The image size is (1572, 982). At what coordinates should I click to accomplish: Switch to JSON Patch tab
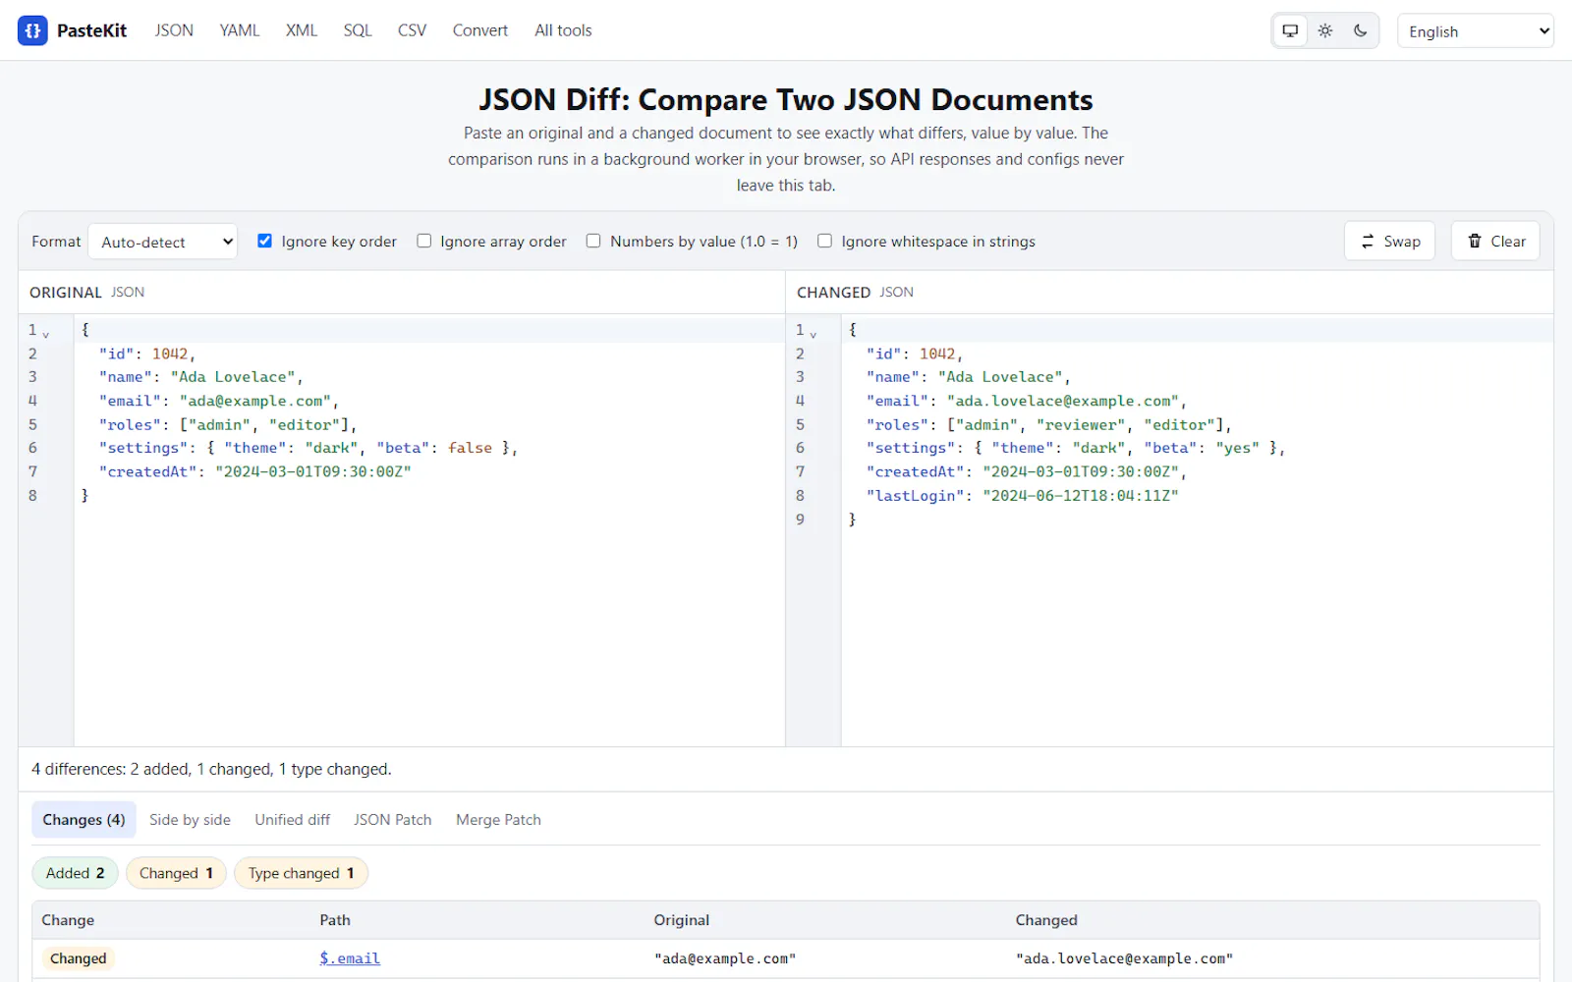393,819
